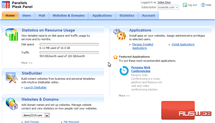Open the Install Applications link

coord(183,44)
